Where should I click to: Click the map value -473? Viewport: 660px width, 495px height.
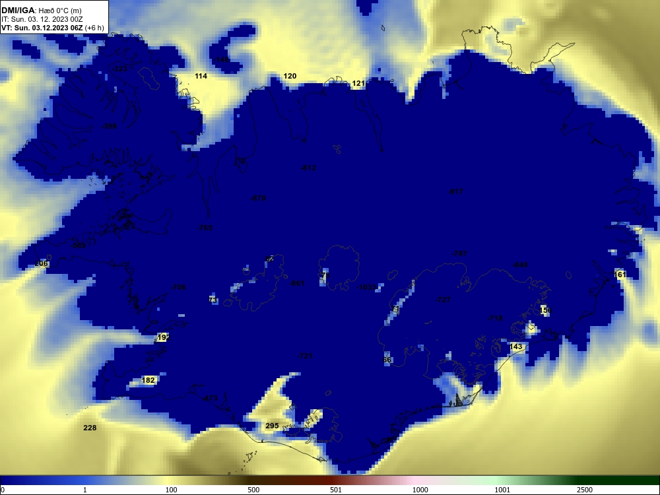211,399
